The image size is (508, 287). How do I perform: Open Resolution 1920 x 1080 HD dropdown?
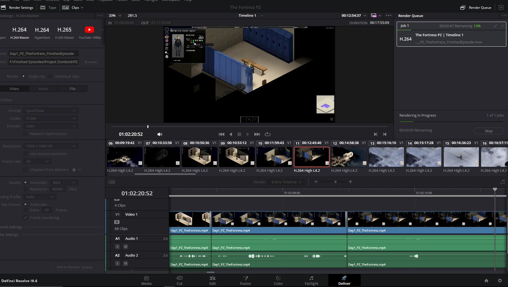[x=51, y=146]
